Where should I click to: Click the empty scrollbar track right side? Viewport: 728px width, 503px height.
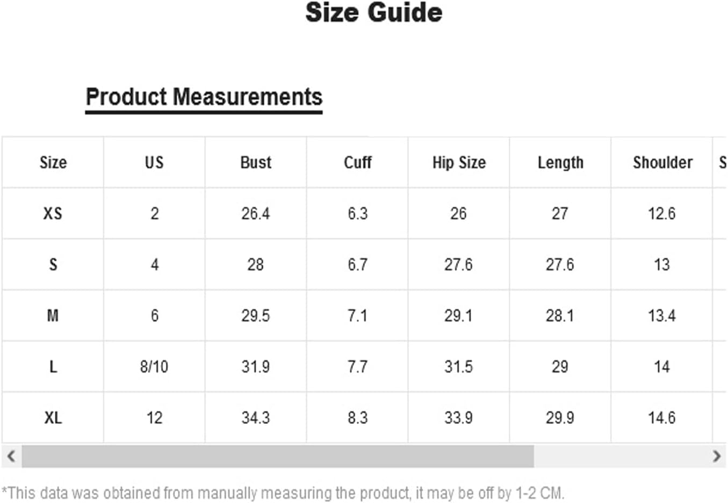coord(621,457)
